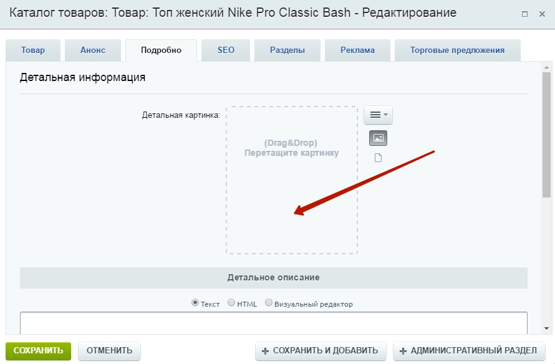The image size is (555, 364).
Task: Open the hamburger menu dropdown for detail picture
Action: [x=378, y=115]
